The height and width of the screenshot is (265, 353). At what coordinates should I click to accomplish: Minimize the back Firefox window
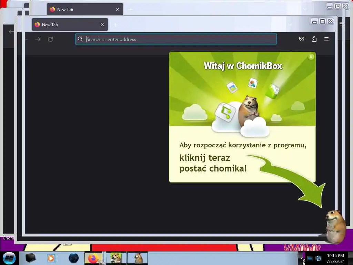coord(330,6)
